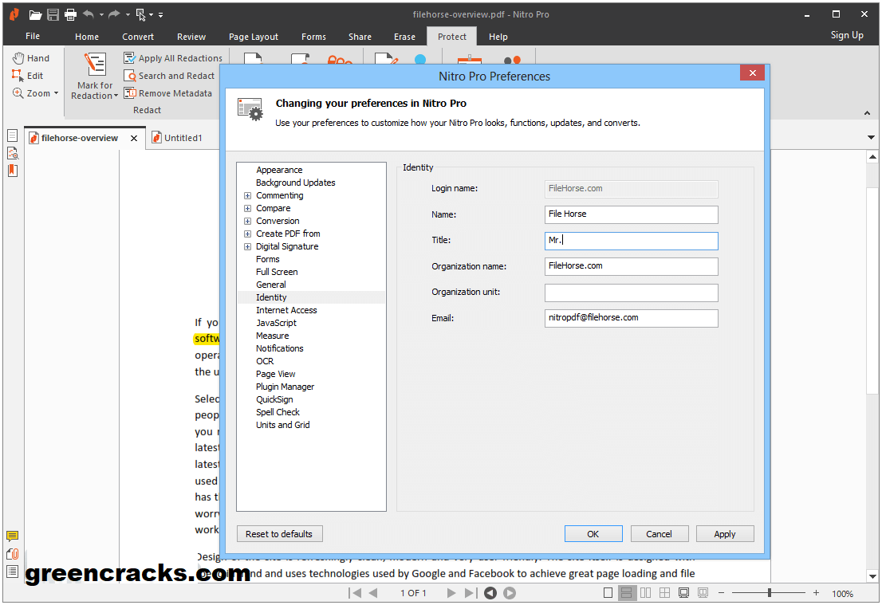882x605 pixels.
Task: Click Apply in Preferences dialog
Action: pos(724,533)
